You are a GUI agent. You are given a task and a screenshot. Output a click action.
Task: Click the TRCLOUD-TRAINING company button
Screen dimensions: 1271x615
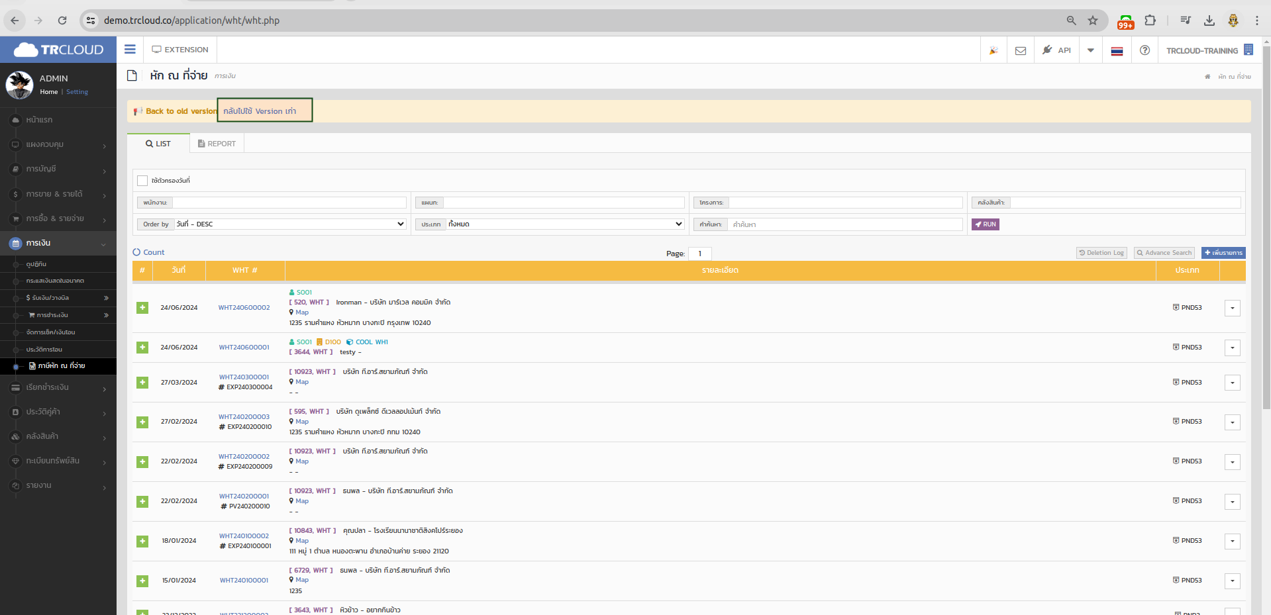coord(1209,50)
